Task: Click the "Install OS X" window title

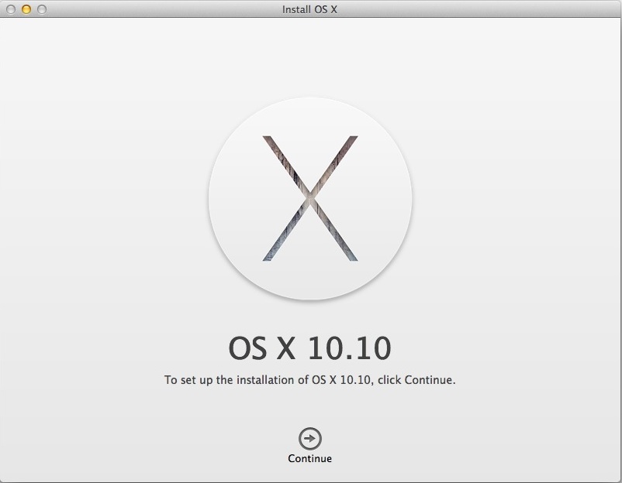Action: pyautogui.click(x=309, y=9)
